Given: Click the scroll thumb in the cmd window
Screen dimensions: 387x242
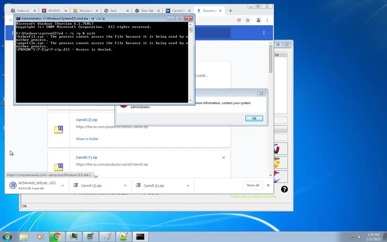Looking at the screenshot, I should tap(191, 30).
